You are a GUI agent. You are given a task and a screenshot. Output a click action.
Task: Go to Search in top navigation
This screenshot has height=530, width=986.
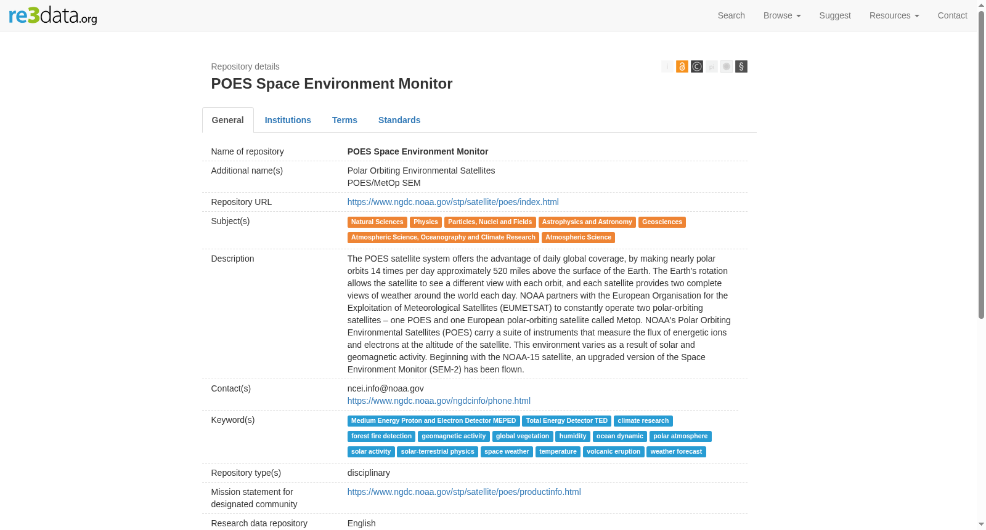coord(731,15)
